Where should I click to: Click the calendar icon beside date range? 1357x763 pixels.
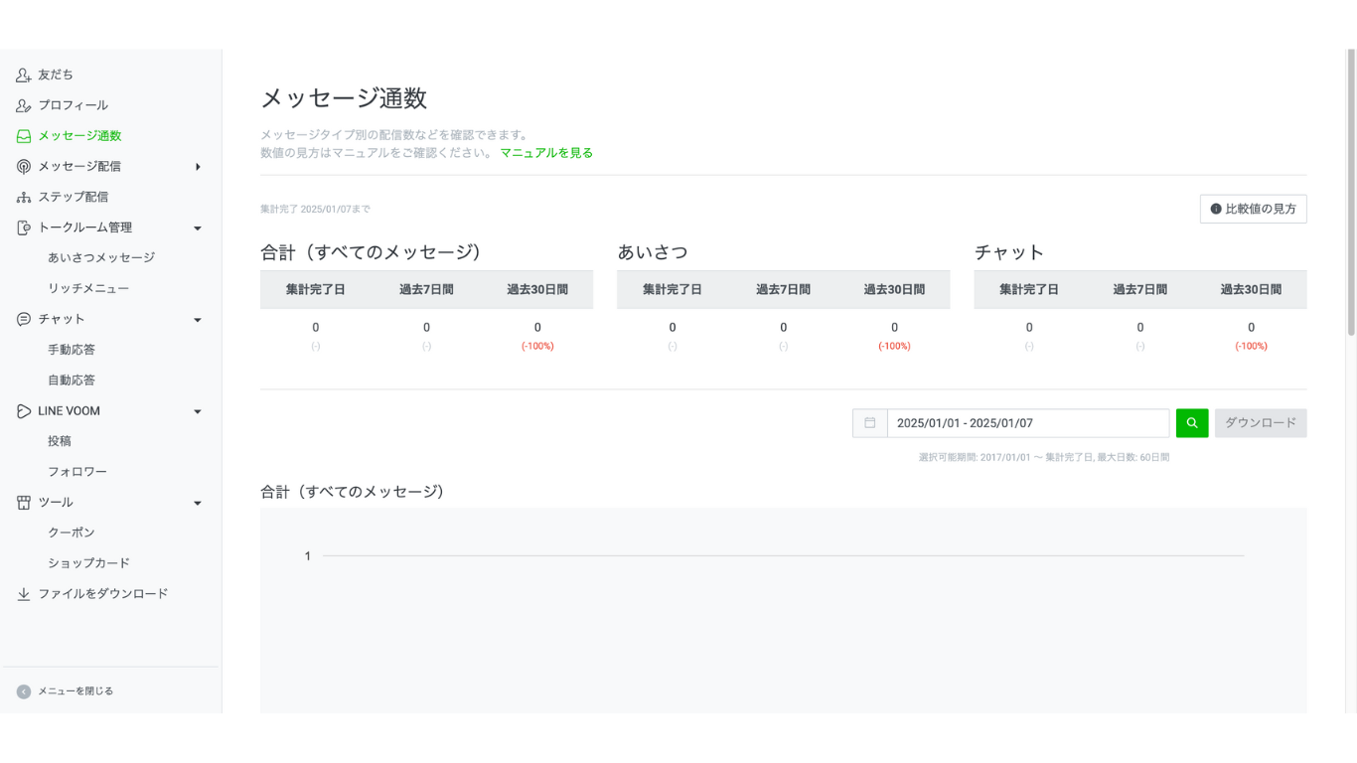tap(870, 423)
